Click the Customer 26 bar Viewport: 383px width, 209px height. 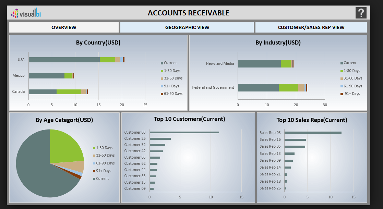pos(160,139)
